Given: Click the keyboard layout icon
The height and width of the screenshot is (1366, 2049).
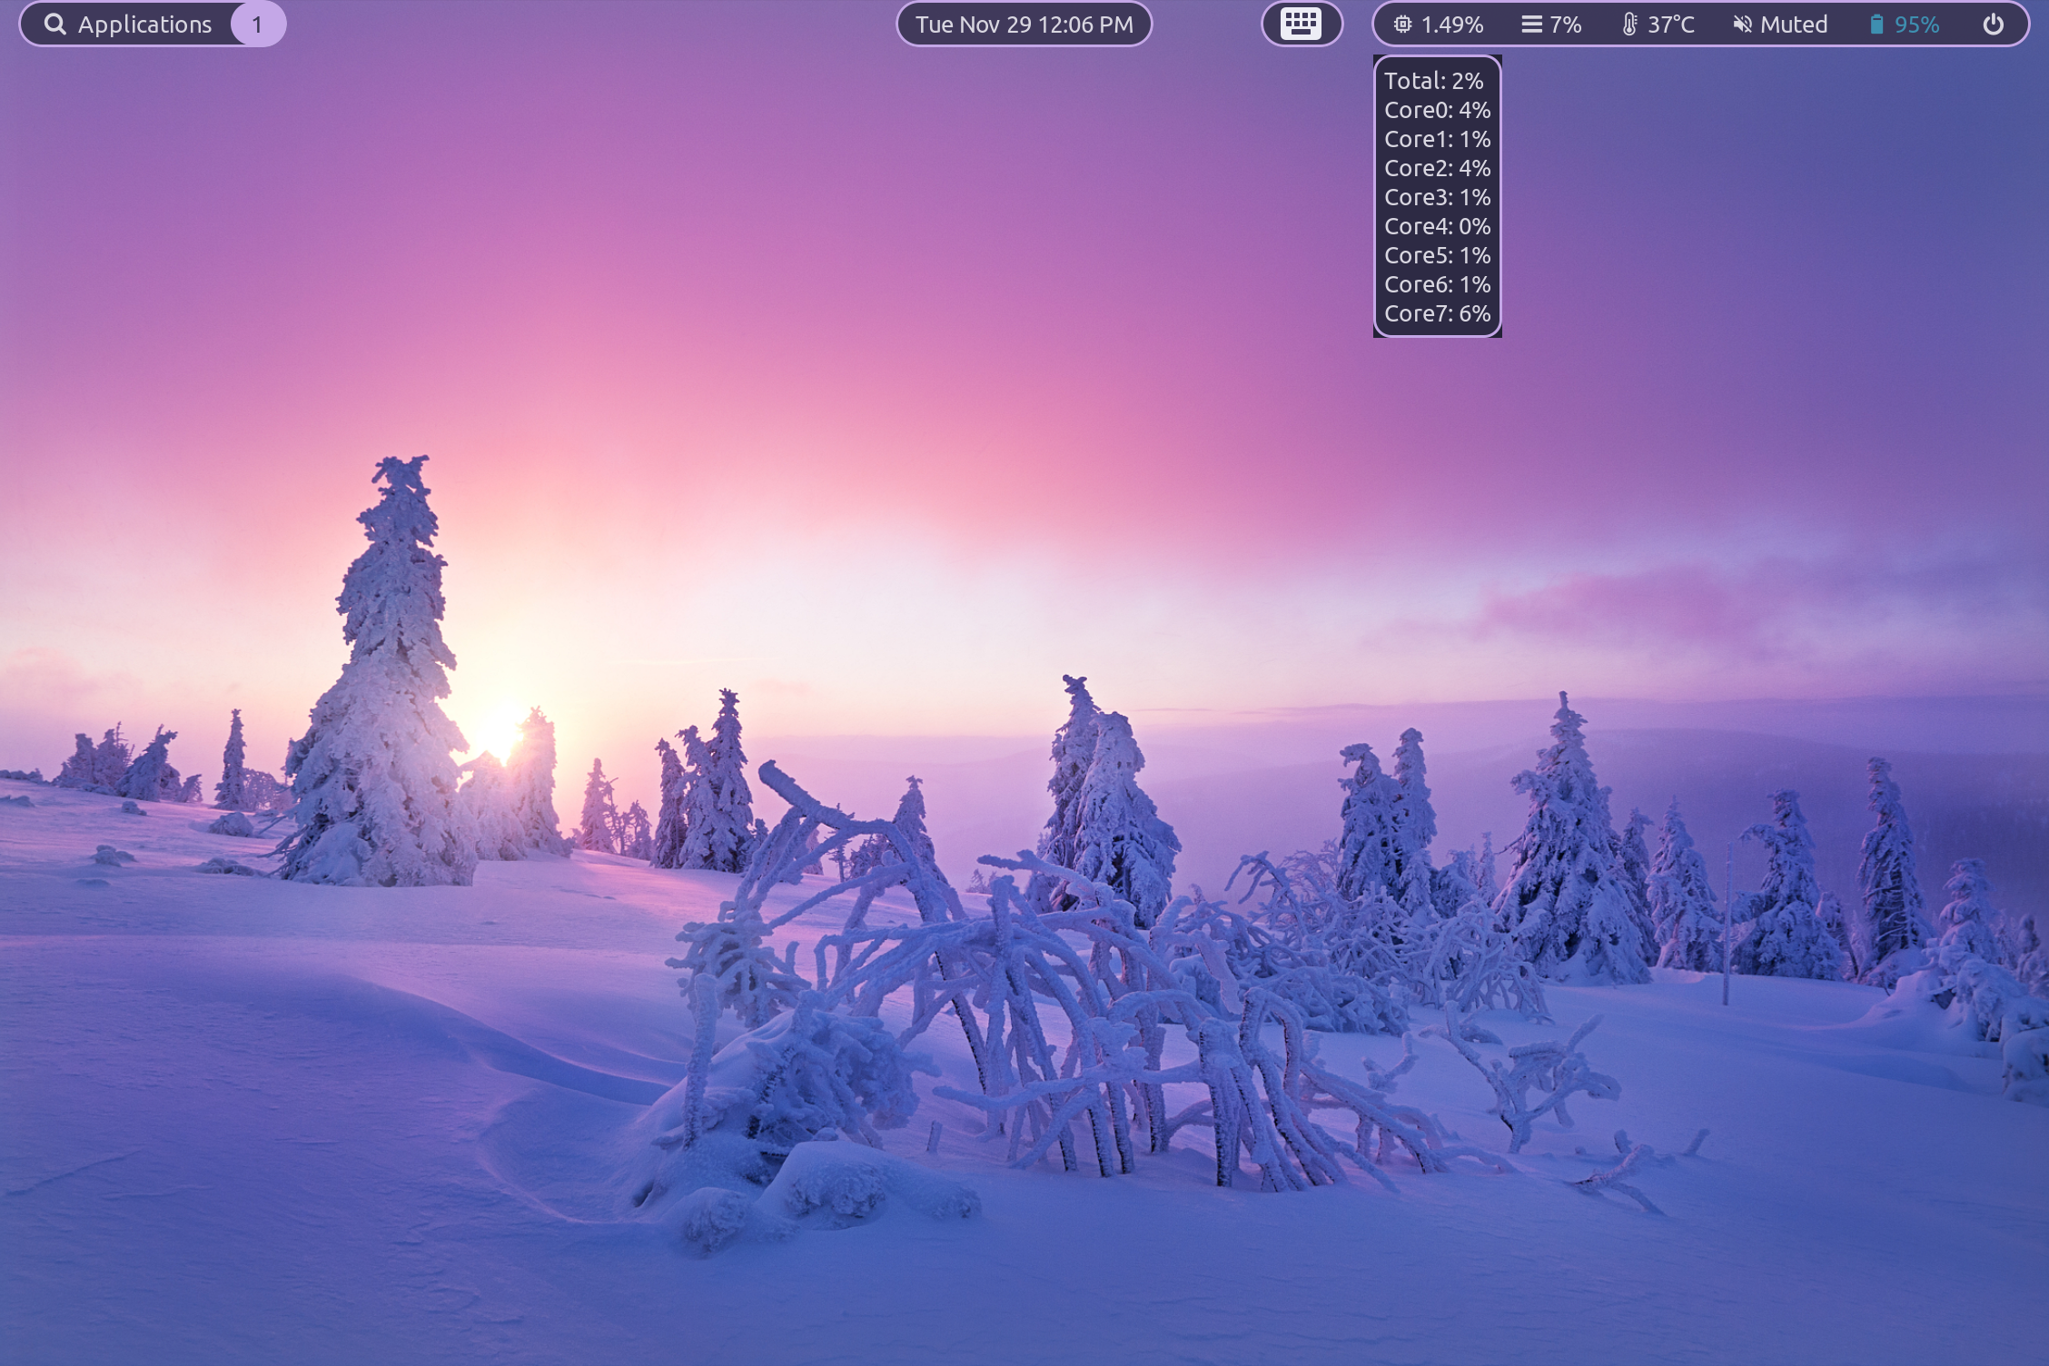Looking at the screenshot, I should [x=1301, y=24].
